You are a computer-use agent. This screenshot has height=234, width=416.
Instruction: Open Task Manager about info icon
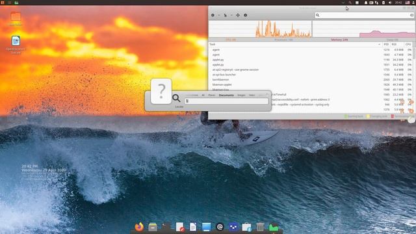tap(246, 15)
